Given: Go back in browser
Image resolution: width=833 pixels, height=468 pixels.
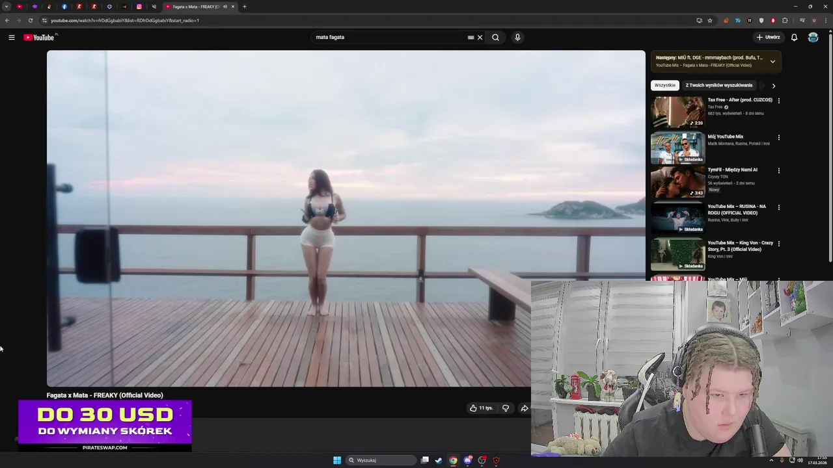Looking at the screenshot, I should click(7, 20).
